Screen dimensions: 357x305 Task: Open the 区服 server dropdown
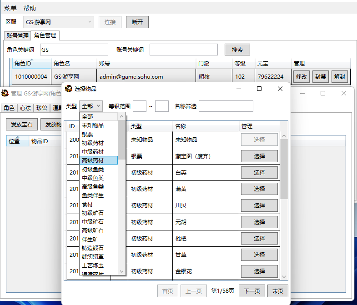(59, 22)
